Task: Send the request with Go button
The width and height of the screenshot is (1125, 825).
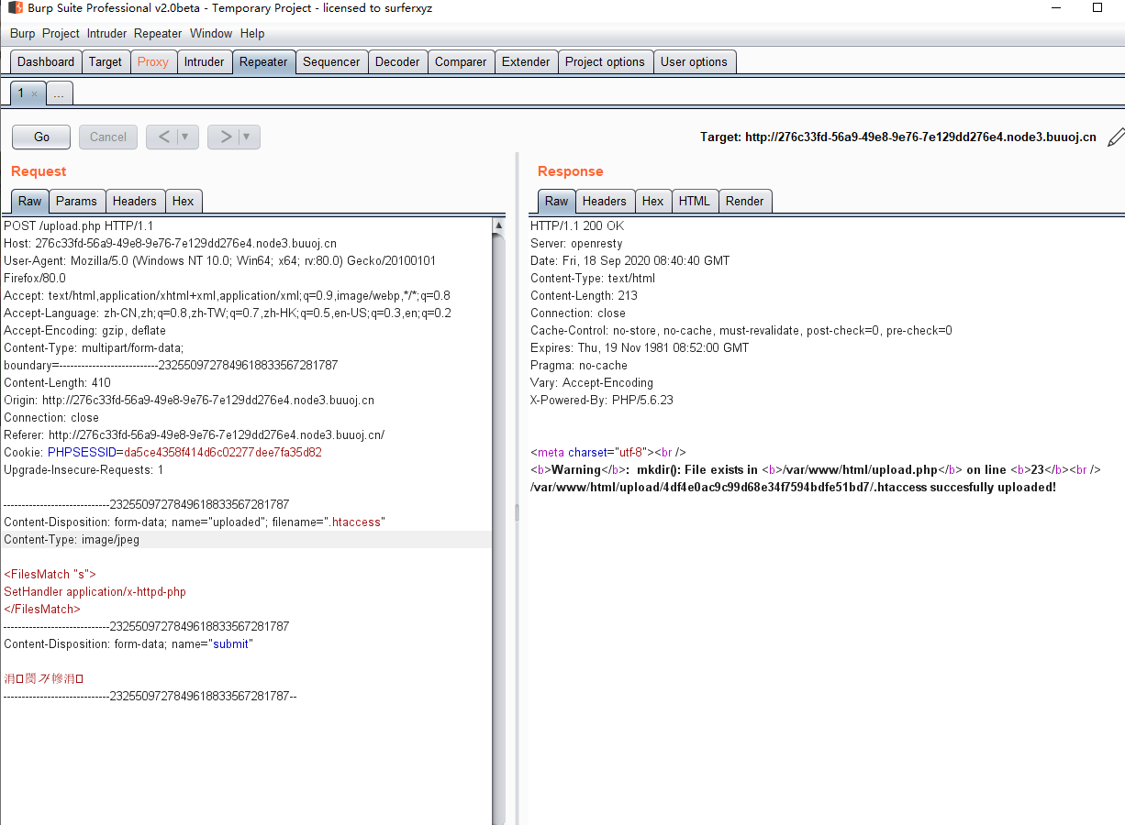Action: (x=41, y=137)
